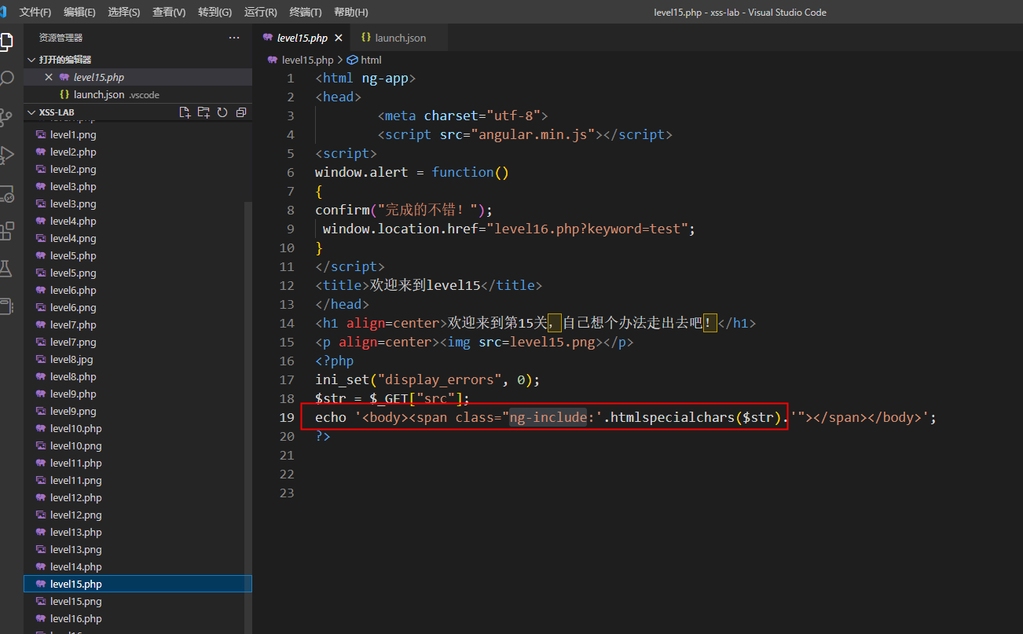1023x634 pixels.
Task: Select the level15.php editor tab
Action: tap(302, 38)
